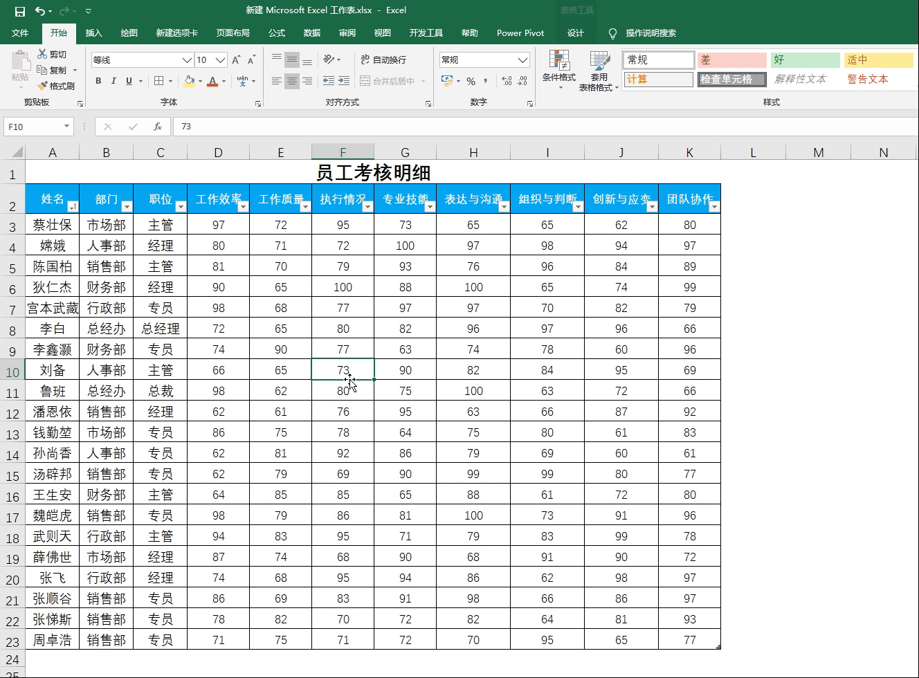Image resolution: width=919 pixels, height=678 pixels.
Task: Click the text orientation icon
Action: 329,59
